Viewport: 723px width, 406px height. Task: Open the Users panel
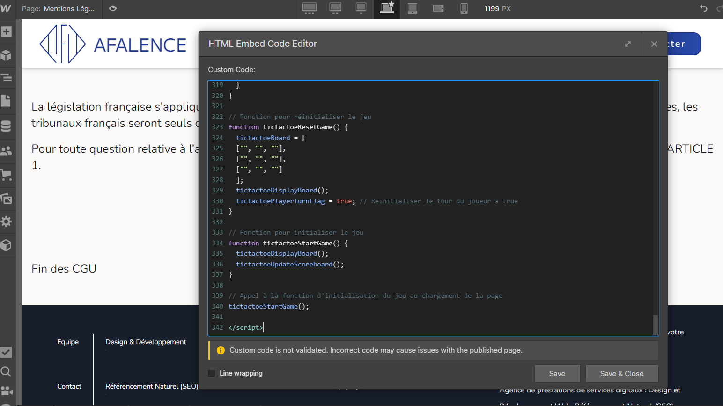pyautogui.click(x=6, y=151)
